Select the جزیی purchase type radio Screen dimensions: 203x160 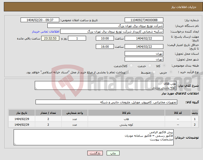[x=171, y=72]
